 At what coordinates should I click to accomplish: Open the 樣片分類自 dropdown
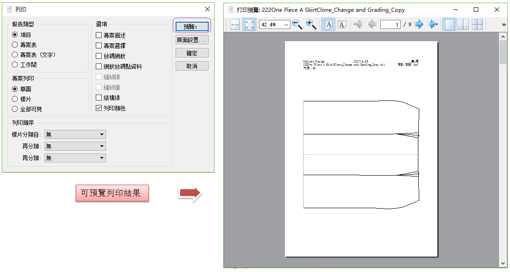pos(75,134)
